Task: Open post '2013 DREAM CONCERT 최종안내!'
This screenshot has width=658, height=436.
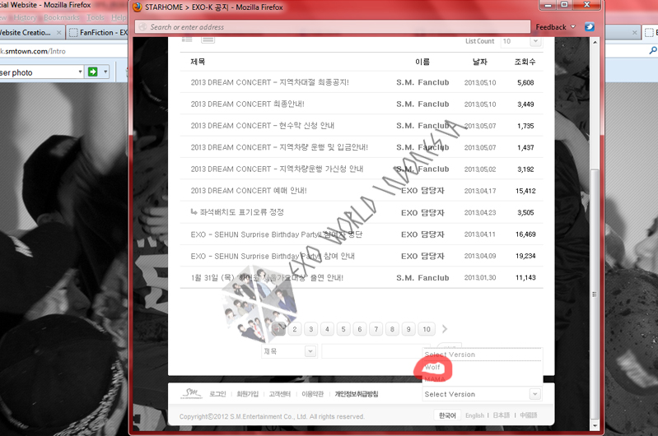Action: (247, 104)
